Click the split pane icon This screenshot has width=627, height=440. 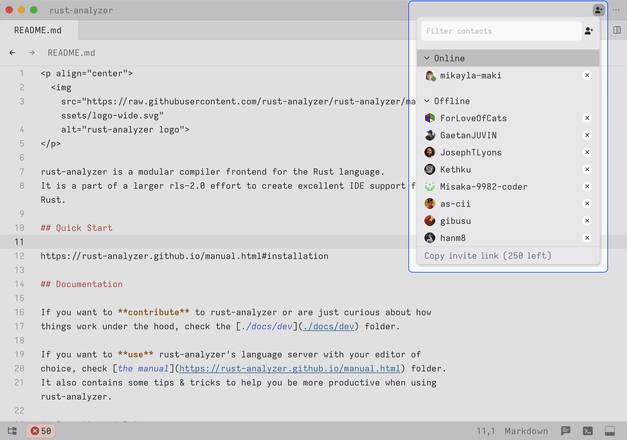tap(617, 30)
